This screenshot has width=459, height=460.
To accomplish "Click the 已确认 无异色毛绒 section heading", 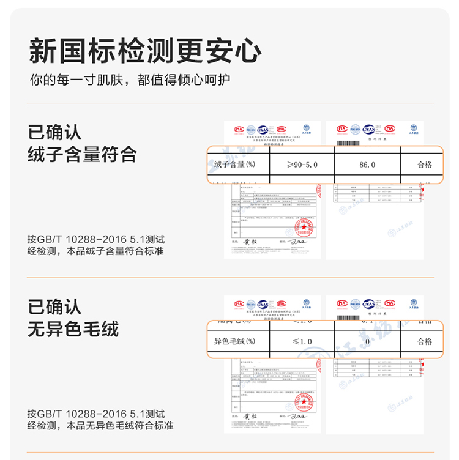I will (x=73, y=318).
